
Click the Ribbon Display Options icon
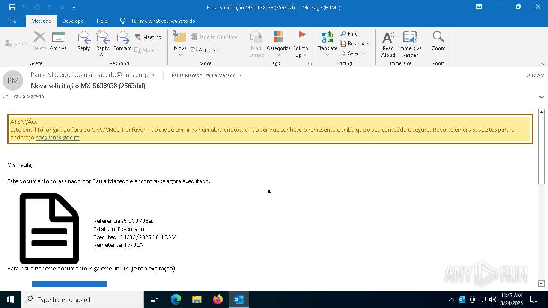tap(479, 7)
